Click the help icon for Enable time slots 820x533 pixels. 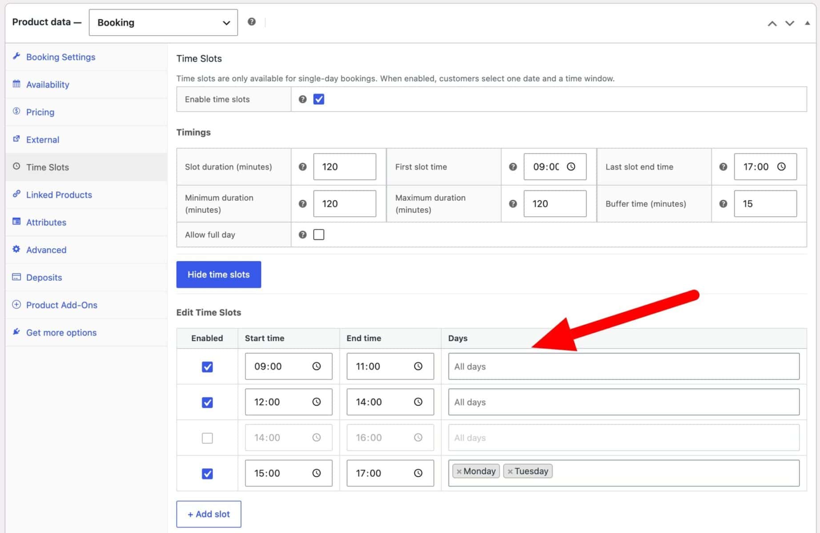pyautogui.click(x=303, y=99)
